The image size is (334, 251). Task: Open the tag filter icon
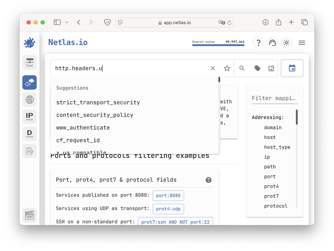coord(257,68)
